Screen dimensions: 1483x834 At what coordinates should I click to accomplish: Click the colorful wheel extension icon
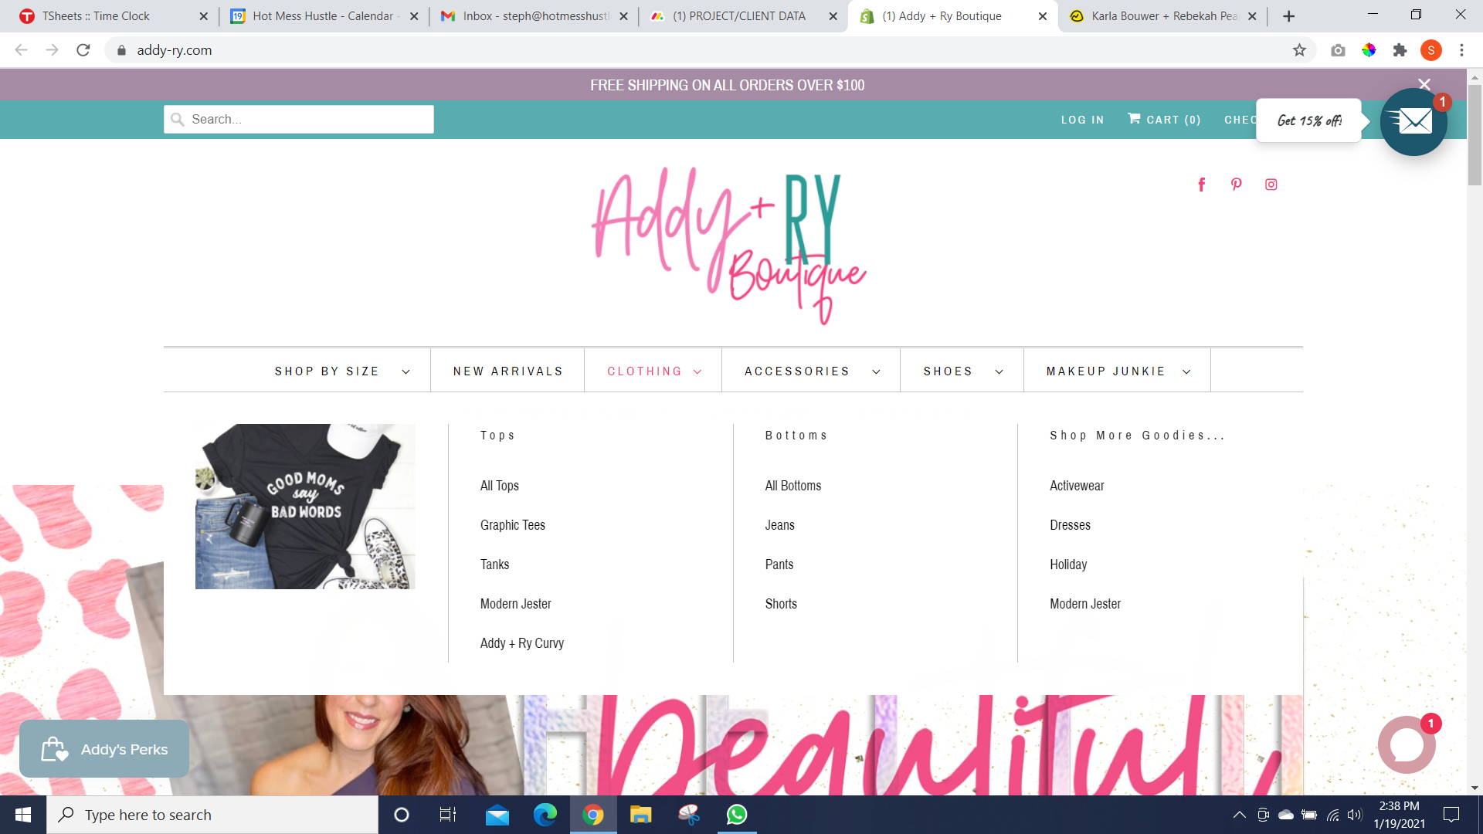1369,50
